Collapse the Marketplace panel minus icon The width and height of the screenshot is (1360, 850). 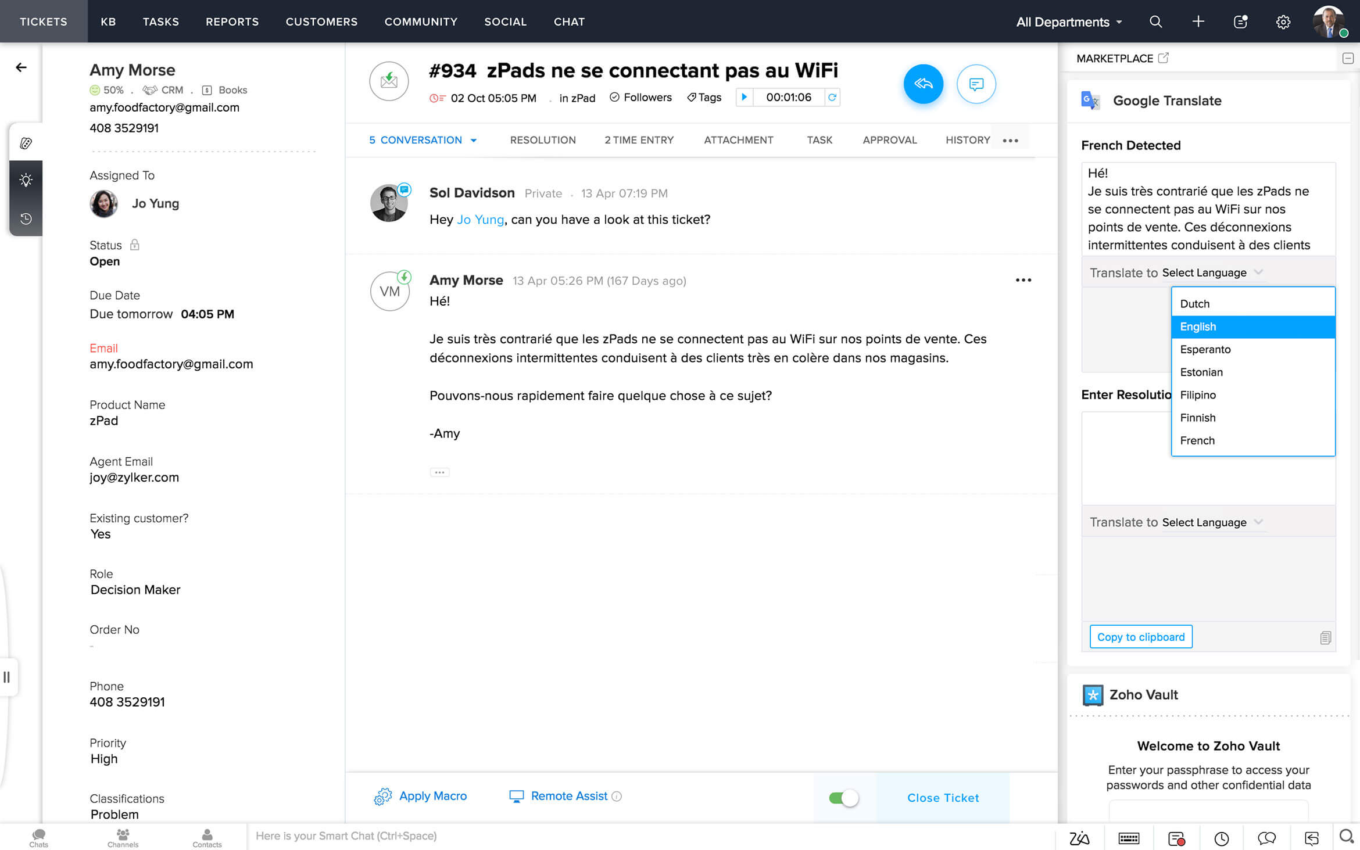click(1348, 58)
